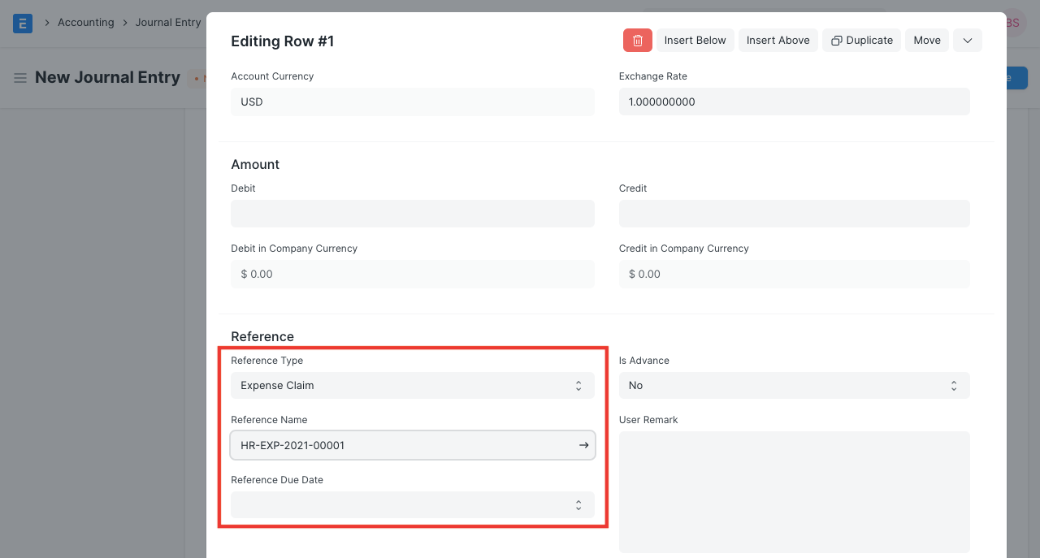Open the Reference Type dropdown
Image resolution: width=1040 pixels, height=558 pixels.
(412, 386)
